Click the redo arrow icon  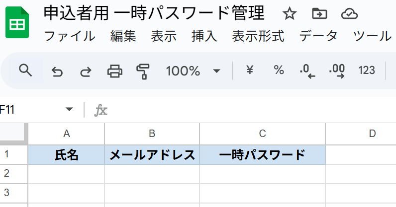pos(86,71)
